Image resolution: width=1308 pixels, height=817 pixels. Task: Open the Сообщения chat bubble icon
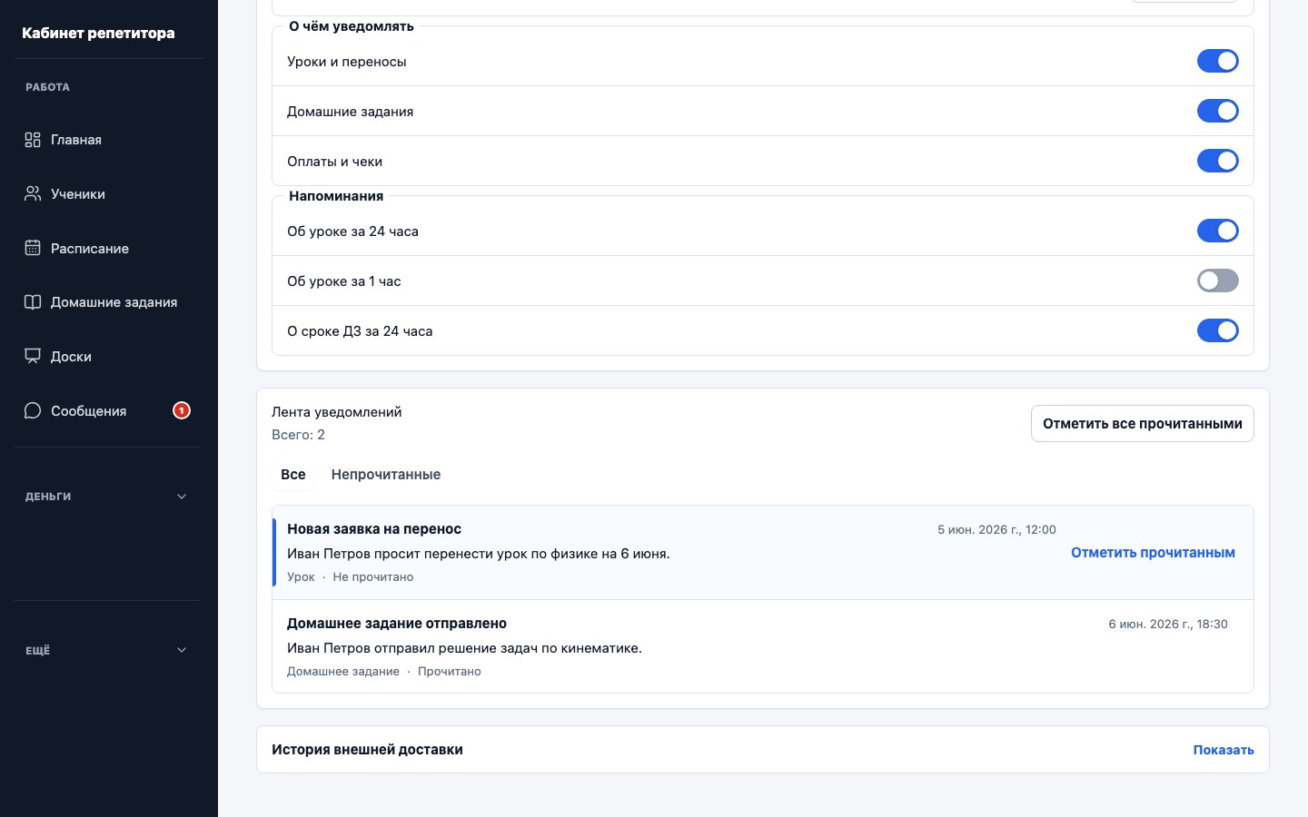click(33, 411)
